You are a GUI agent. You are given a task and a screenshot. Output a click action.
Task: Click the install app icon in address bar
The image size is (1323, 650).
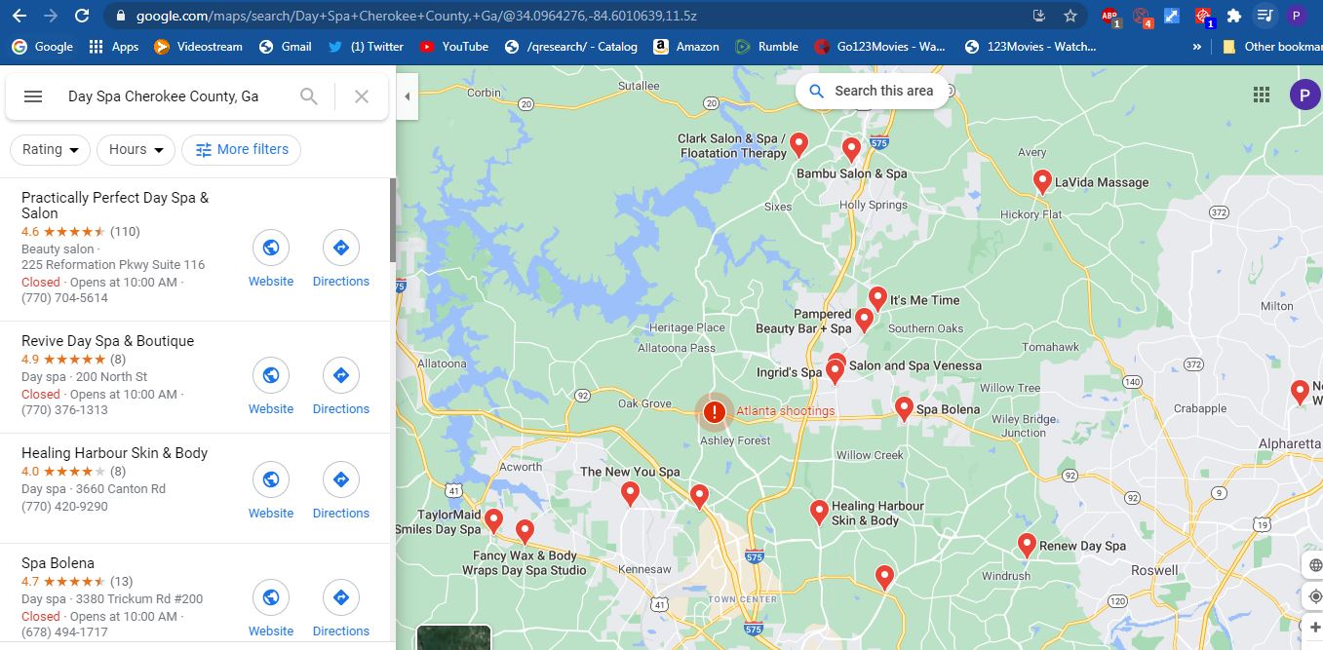pyautogui.click(x=1039, y=16)
